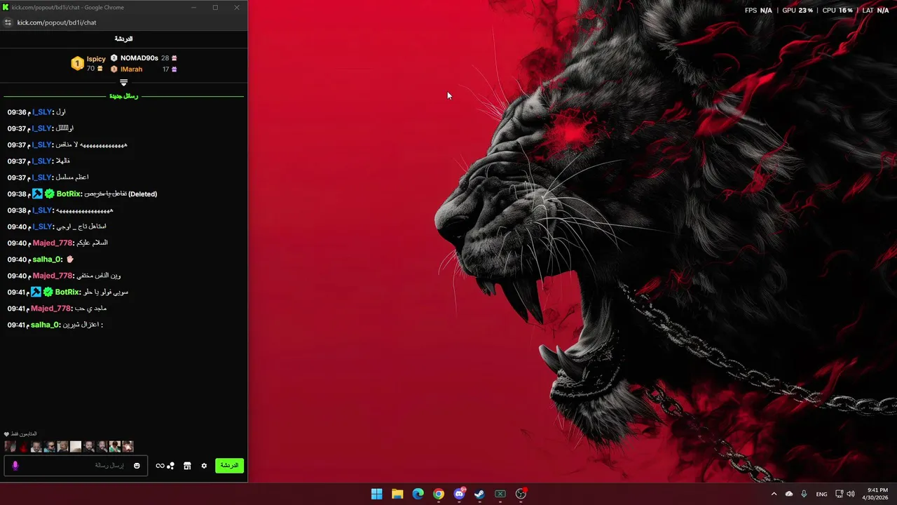The image size is (897, 505).
Task: Open Microsoft Edge from taskbar
Action: point(418,494)
